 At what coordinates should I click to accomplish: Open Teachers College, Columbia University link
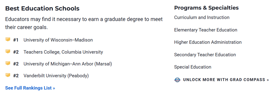click(x=63, y=52)
